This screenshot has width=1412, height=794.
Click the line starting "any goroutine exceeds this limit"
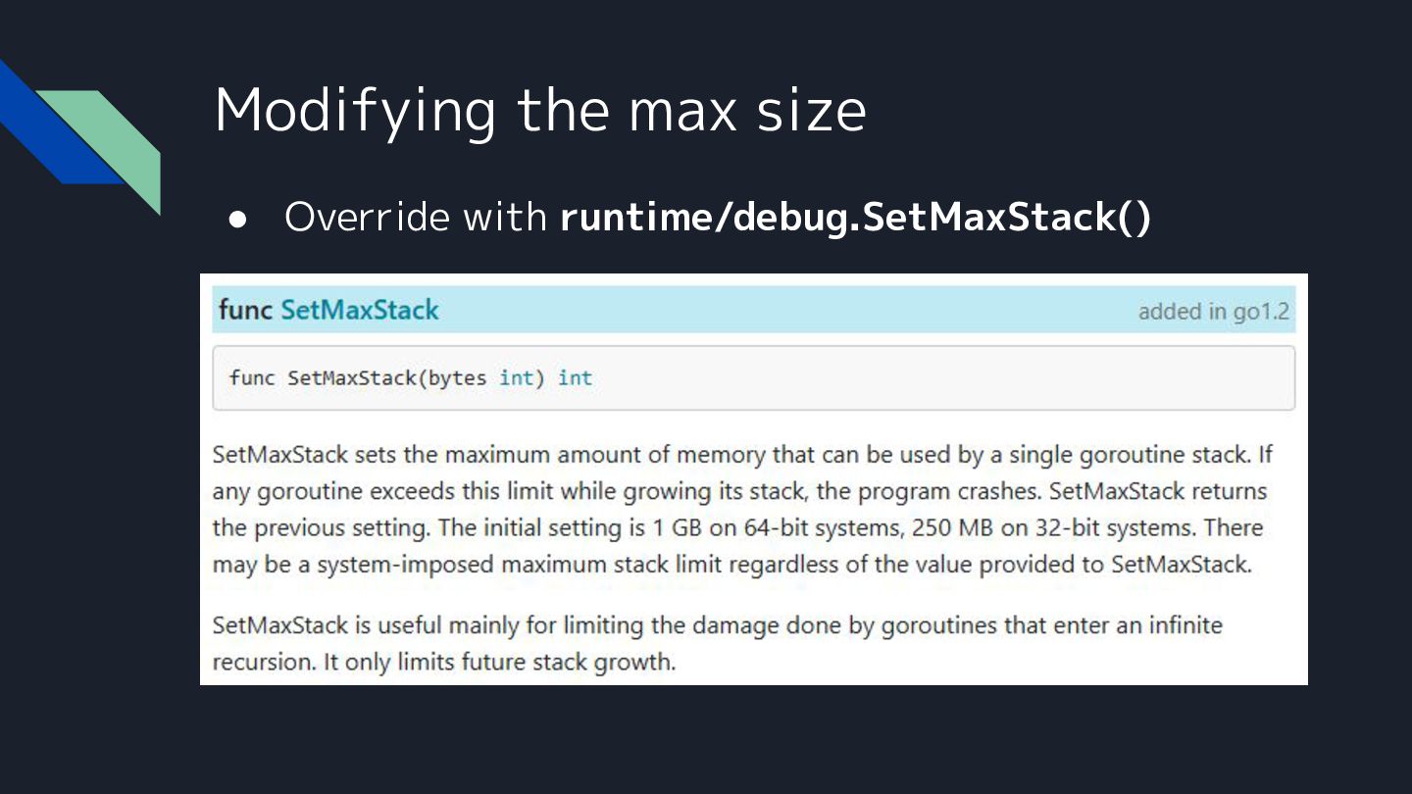739,491
